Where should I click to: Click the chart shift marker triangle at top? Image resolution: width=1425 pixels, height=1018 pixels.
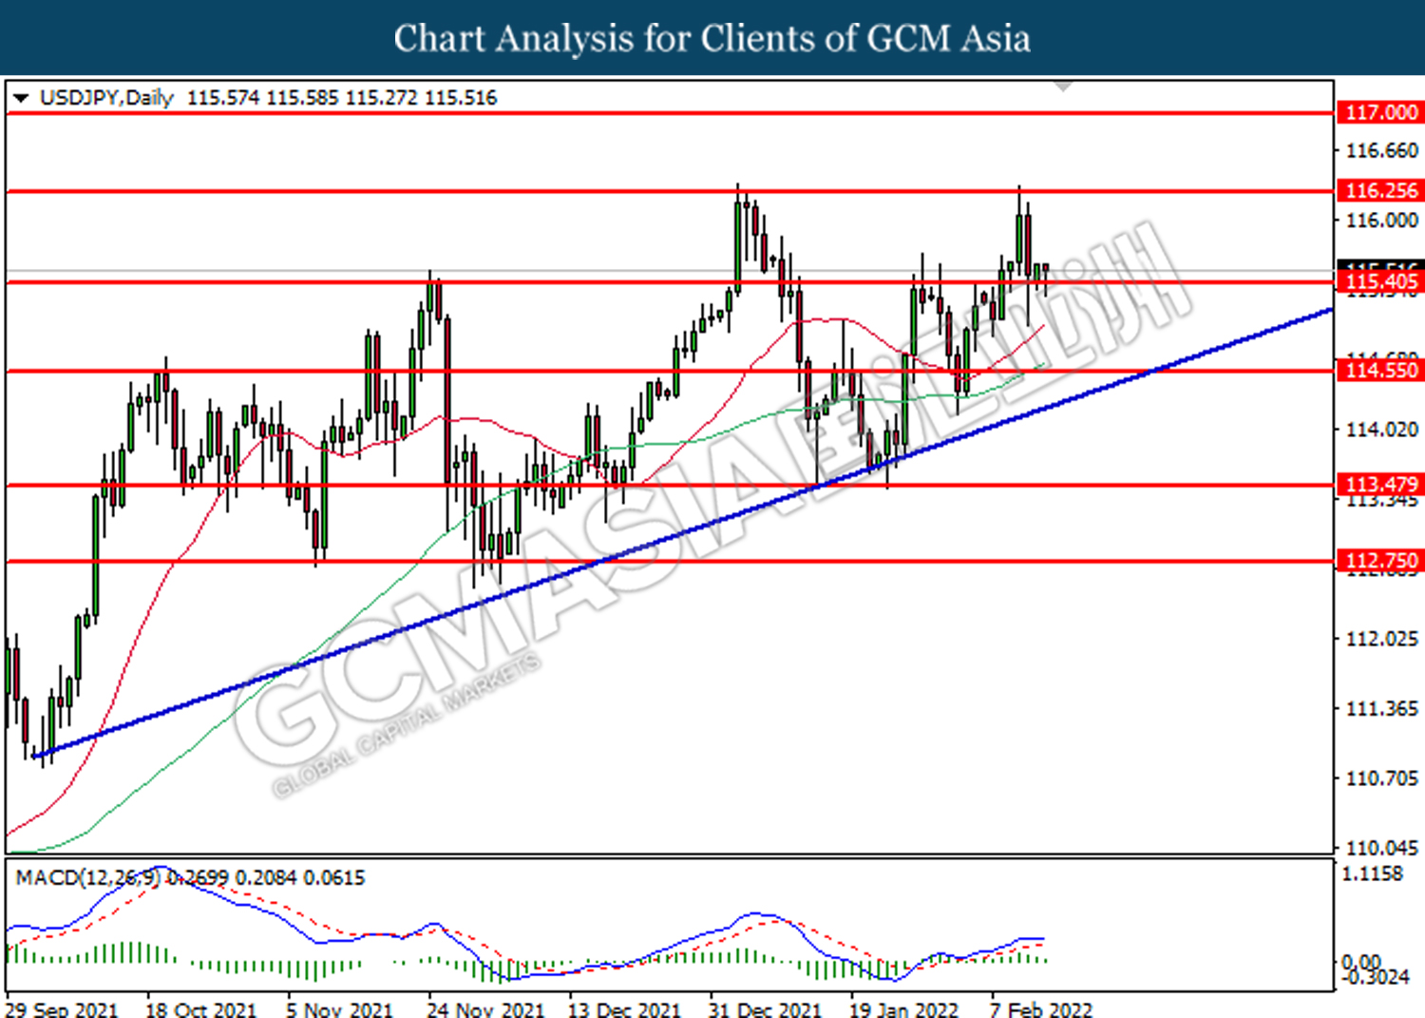(1064, 86)
